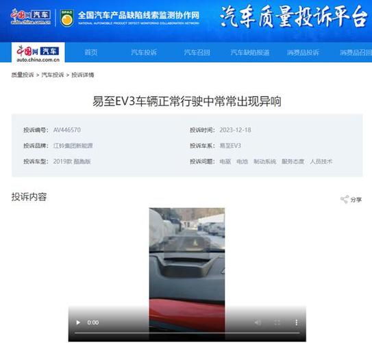The width and height of the screenshot is (372, 343).
Task: Open the 汽车缺陷报道 nav tab
Action: (250, 52)
